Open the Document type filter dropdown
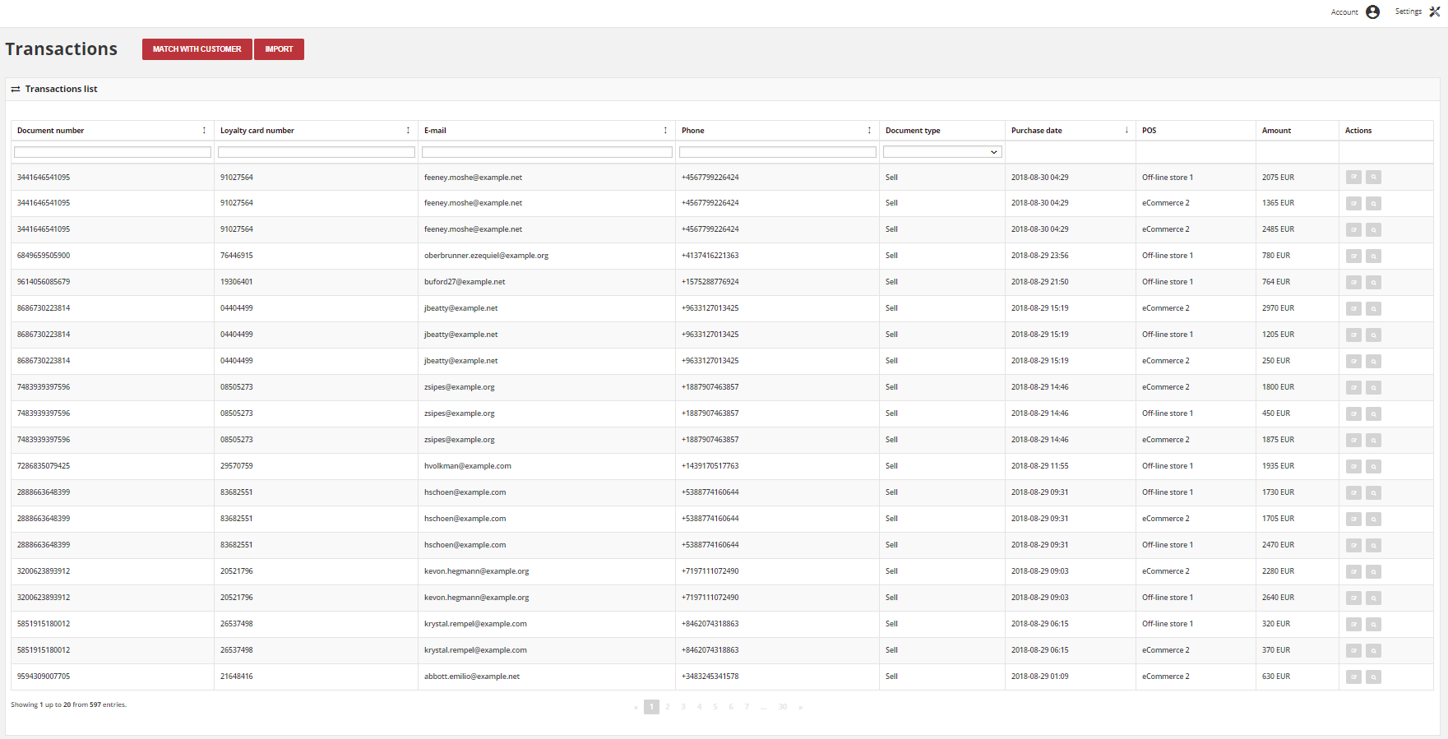The width and height of the screenshot is (1448, 739). click(x=942, y=152)
